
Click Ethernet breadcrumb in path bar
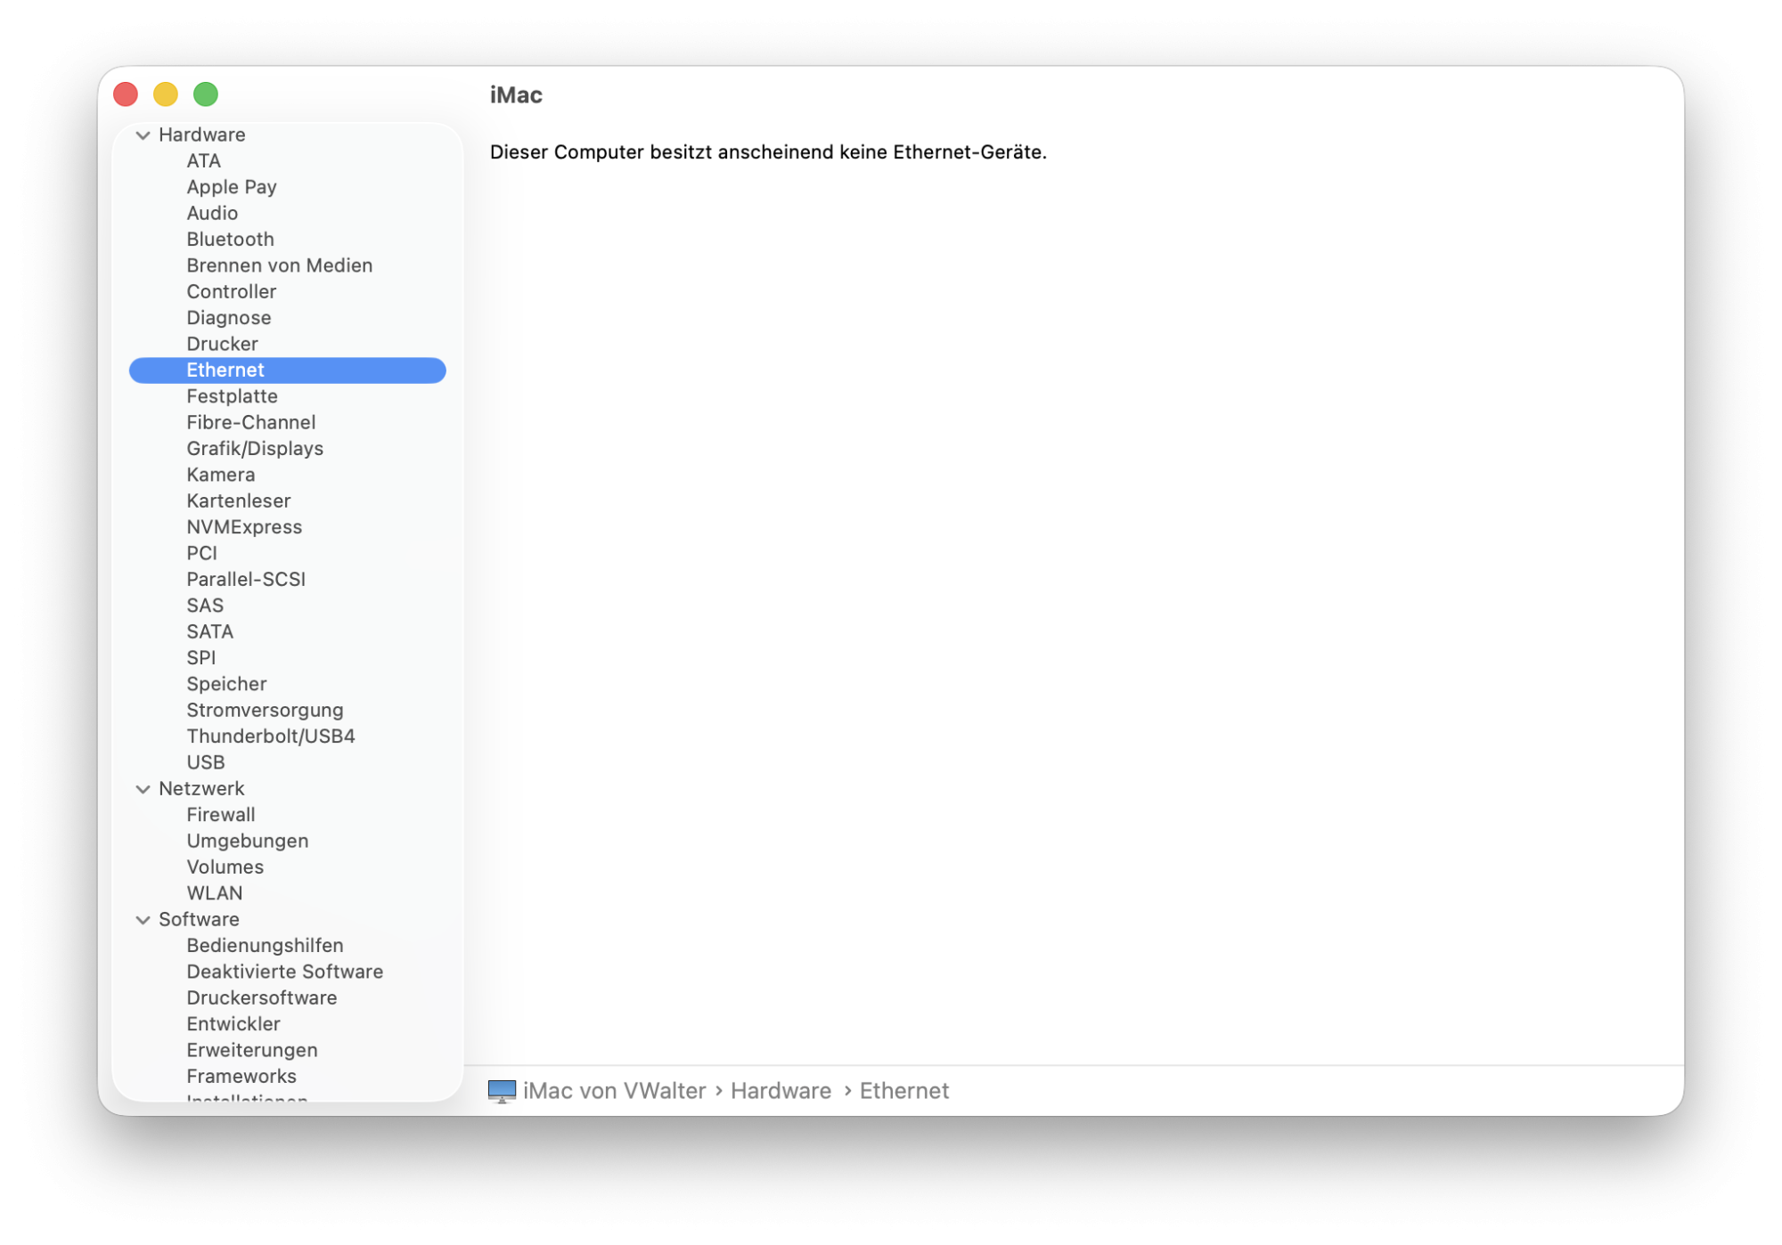coord(903,1091)
